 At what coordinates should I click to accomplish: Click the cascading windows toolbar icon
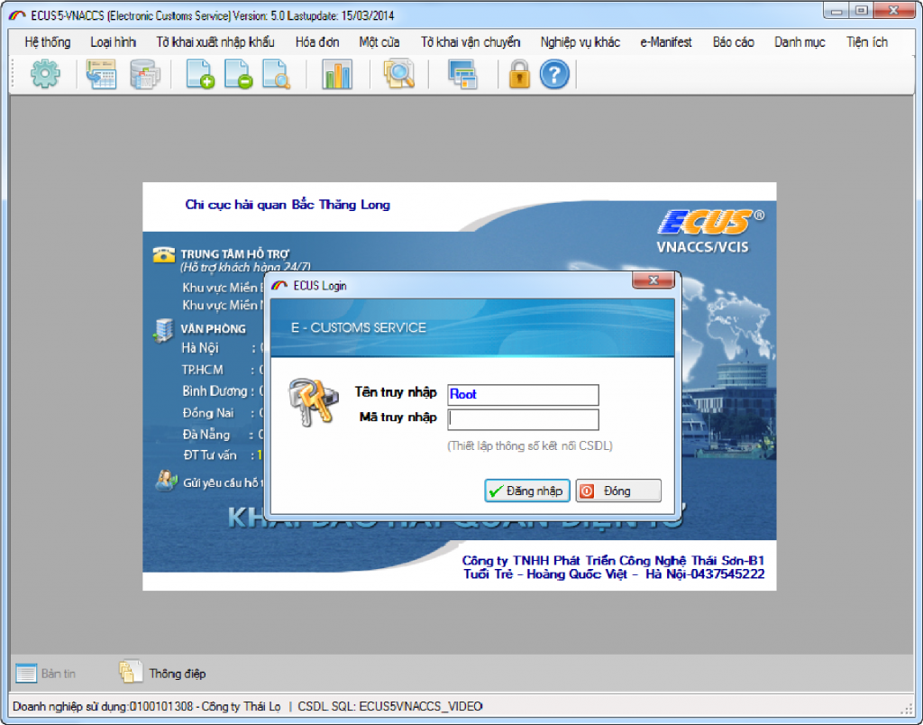pos(462,74)
